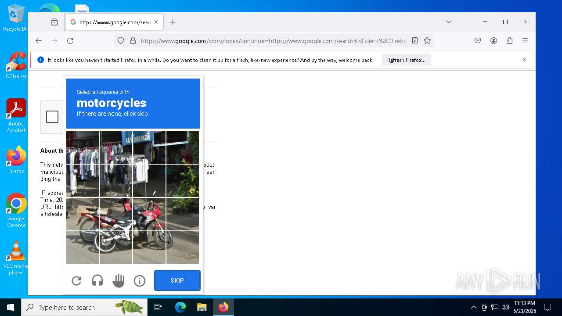Screen dimensions: 562x316
Task: Toggle reader view icon in address bar
Action: (415, 41)
